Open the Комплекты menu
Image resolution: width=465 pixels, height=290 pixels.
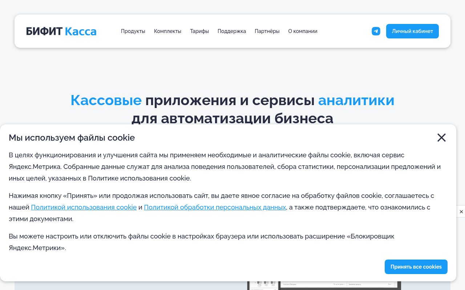(x=167, y=31)
